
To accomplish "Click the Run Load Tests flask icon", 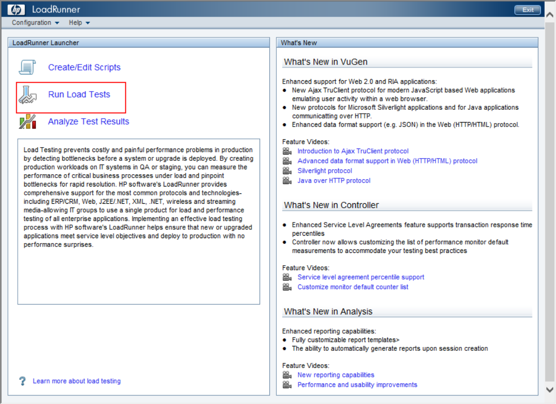I will click(x=28, y=94).
